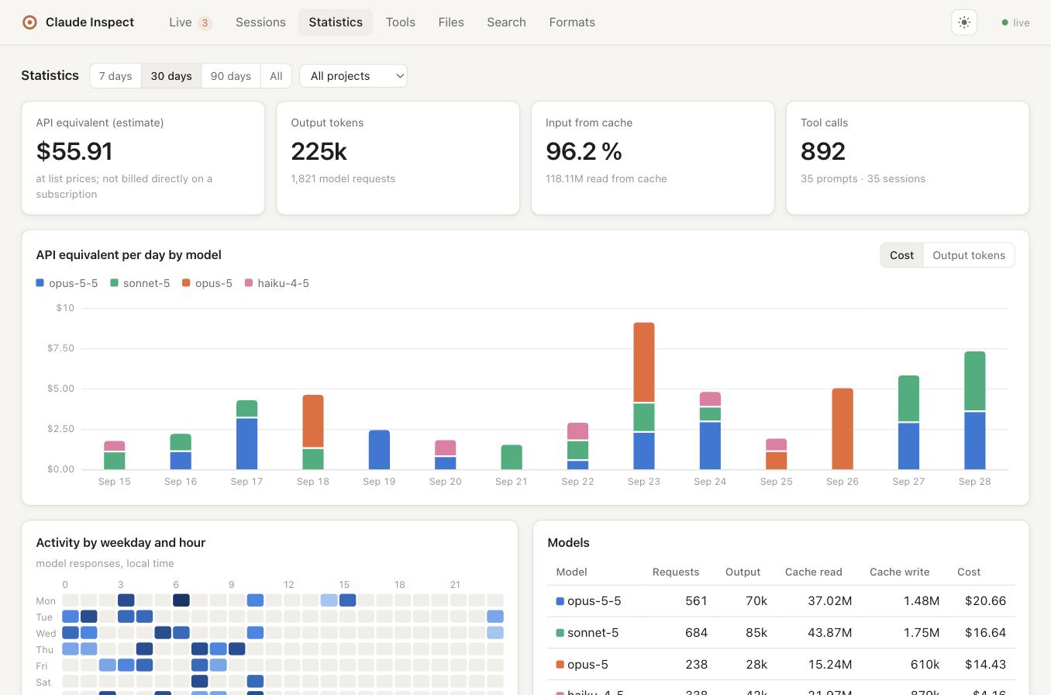Click the Sep 28 green sonnet-5 segment
The width and height of the screenshot is (1051, 695).
975,381
